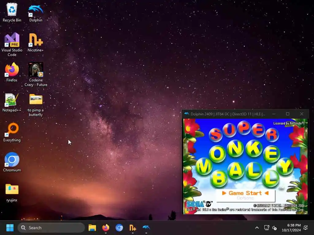Open the notification bell icon
This screenshot has width=314, height=235.
[306, 228]
